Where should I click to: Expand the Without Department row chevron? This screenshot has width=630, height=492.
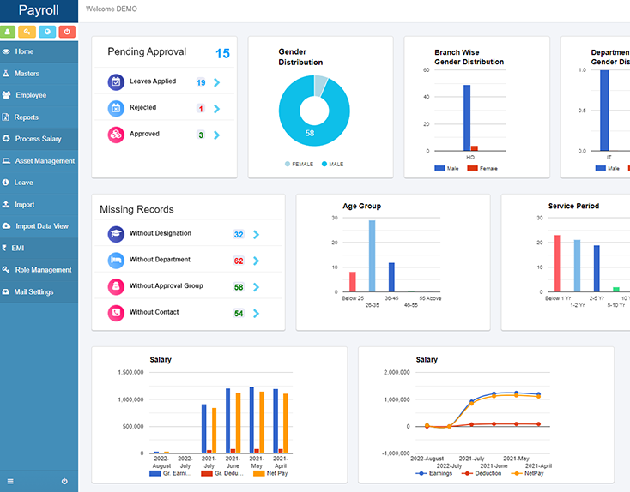click(257, 261)
